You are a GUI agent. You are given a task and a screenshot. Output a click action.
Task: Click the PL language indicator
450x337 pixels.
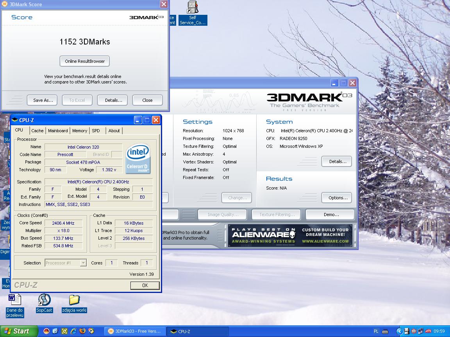pos(376,331)
